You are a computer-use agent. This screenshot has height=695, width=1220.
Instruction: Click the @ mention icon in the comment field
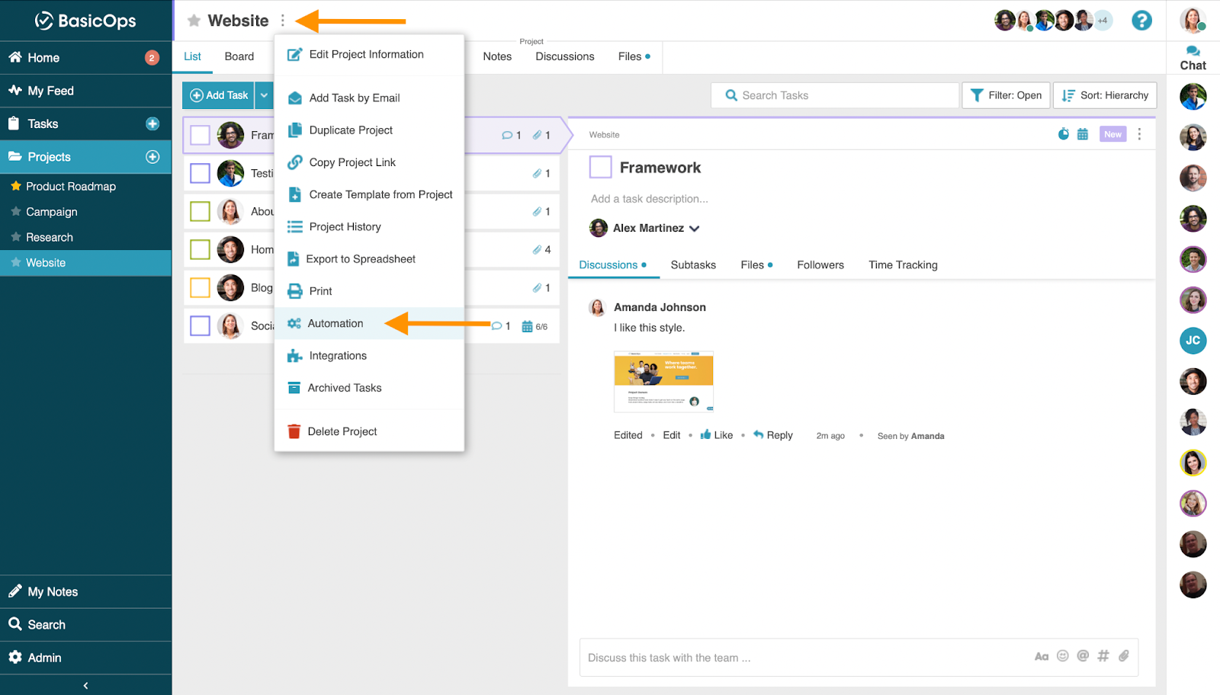1084,656
